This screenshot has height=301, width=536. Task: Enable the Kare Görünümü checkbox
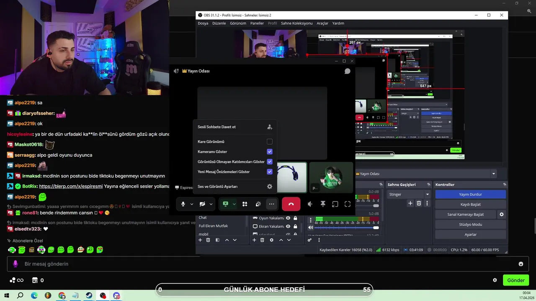pyautogui.click(x=270, y=142)
